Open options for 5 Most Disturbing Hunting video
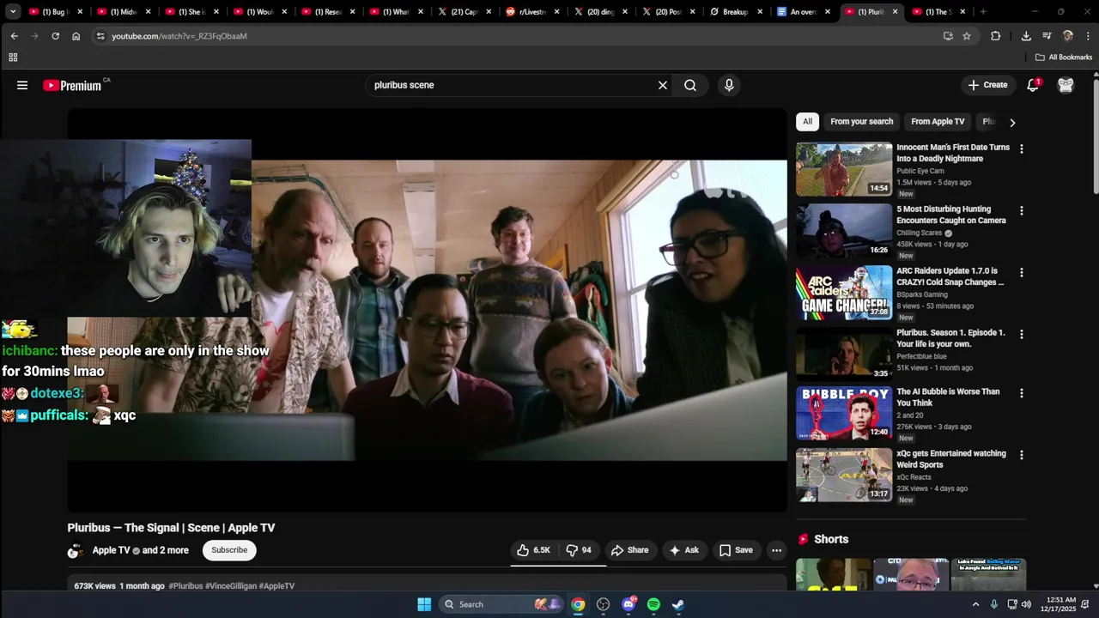1099x618 pixels. (1021, 210)
